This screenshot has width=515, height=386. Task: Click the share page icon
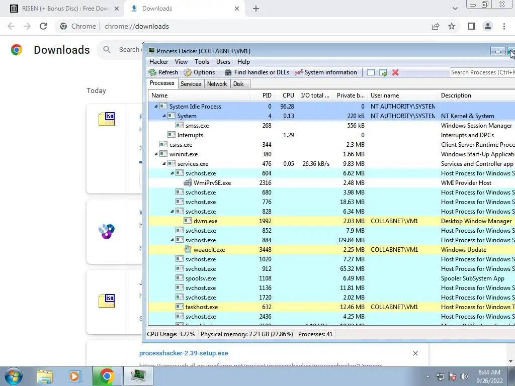pyautogui.click(x=436, y=26)
